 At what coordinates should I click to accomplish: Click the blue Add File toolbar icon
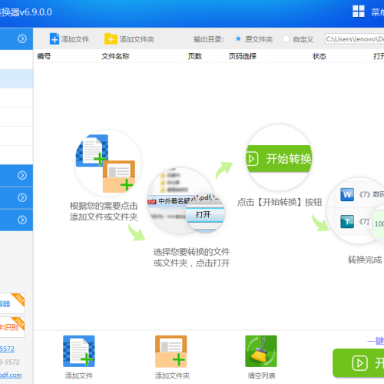click(55, 39)
